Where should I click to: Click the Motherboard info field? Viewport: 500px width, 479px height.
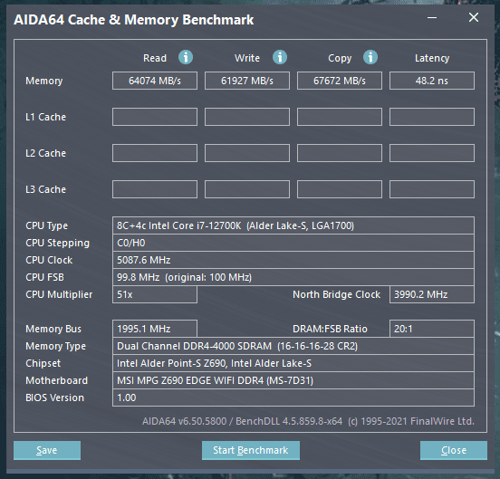(293, 380)
